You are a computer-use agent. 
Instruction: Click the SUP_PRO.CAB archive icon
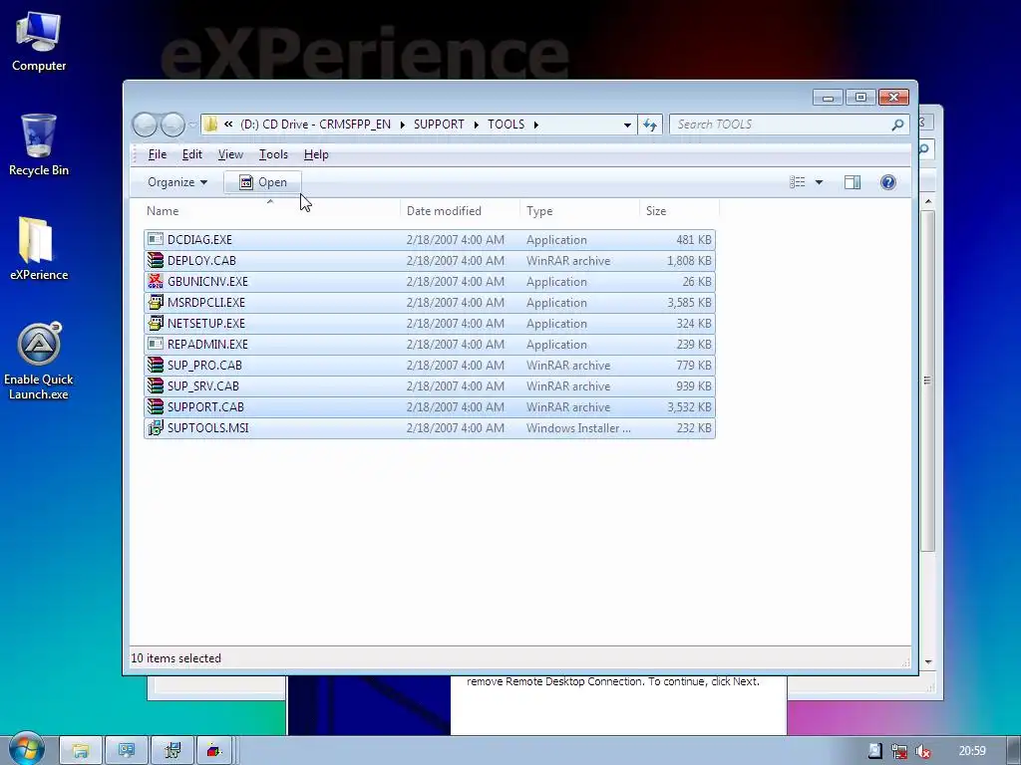click(x=155, y=365)
